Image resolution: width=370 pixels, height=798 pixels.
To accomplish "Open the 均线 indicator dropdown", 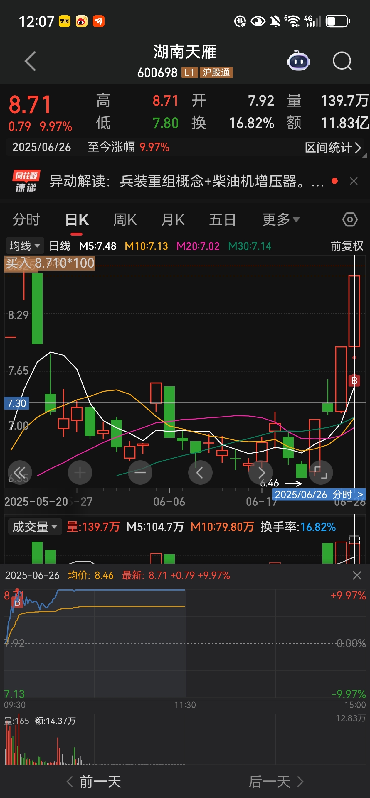I will [x=25, y=246].
